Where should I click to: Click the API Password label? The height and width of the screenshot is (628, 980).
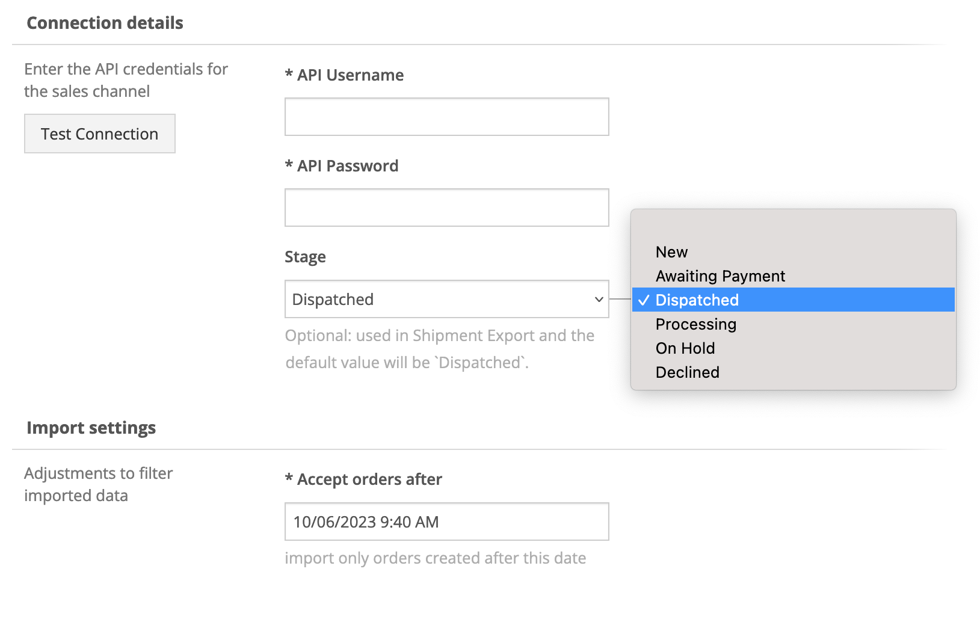pos(347,166)
